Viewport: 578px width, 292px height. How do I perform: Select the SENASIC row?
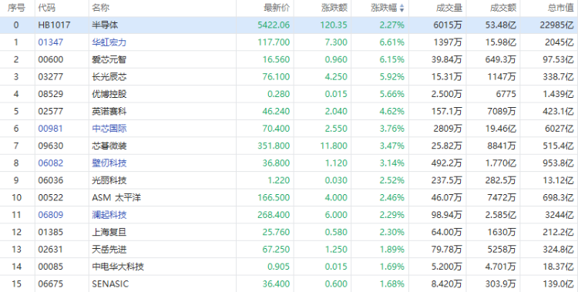pos(289,284)
